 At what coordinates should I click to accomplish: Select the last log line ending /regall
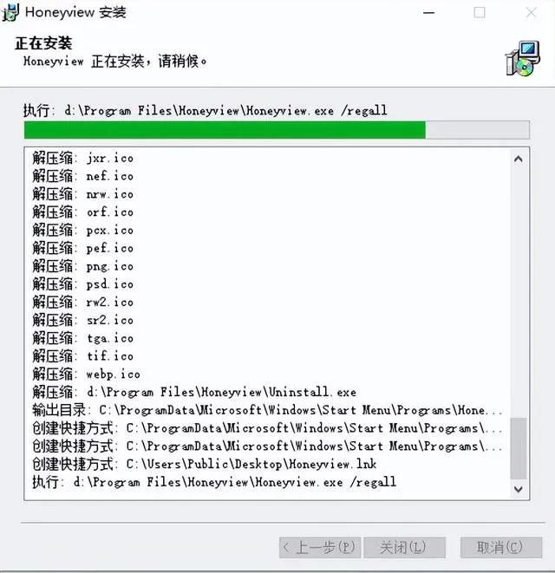214,482
